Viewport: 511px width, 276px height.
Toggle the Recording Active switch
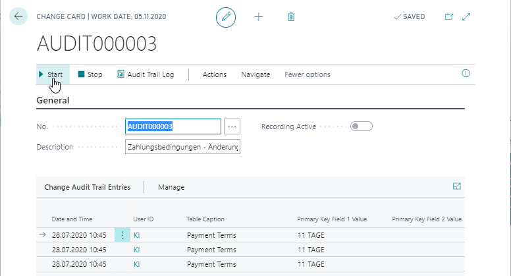point(362,126)
